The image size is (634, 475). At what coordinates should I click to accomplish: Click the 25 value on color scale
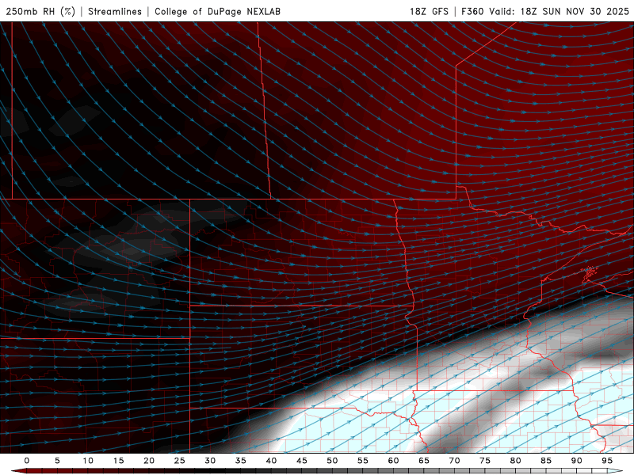(x=180, y=461)
